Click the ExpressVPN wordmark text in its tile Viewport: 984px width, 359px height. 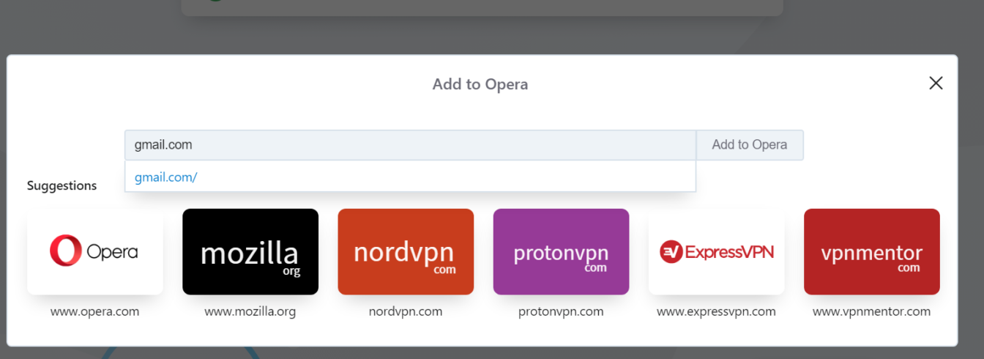tap(729, 252)
